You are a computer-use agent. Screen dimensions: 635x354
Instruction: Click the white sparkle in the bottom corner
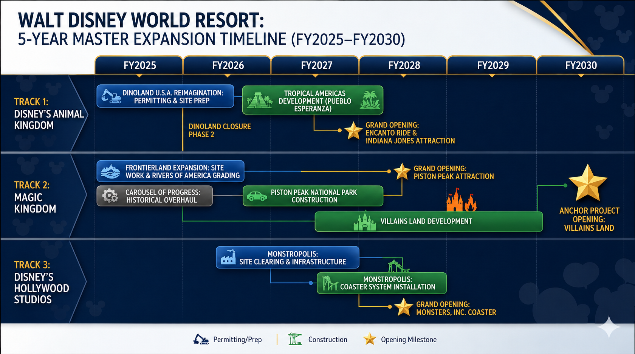pos(609,327)
